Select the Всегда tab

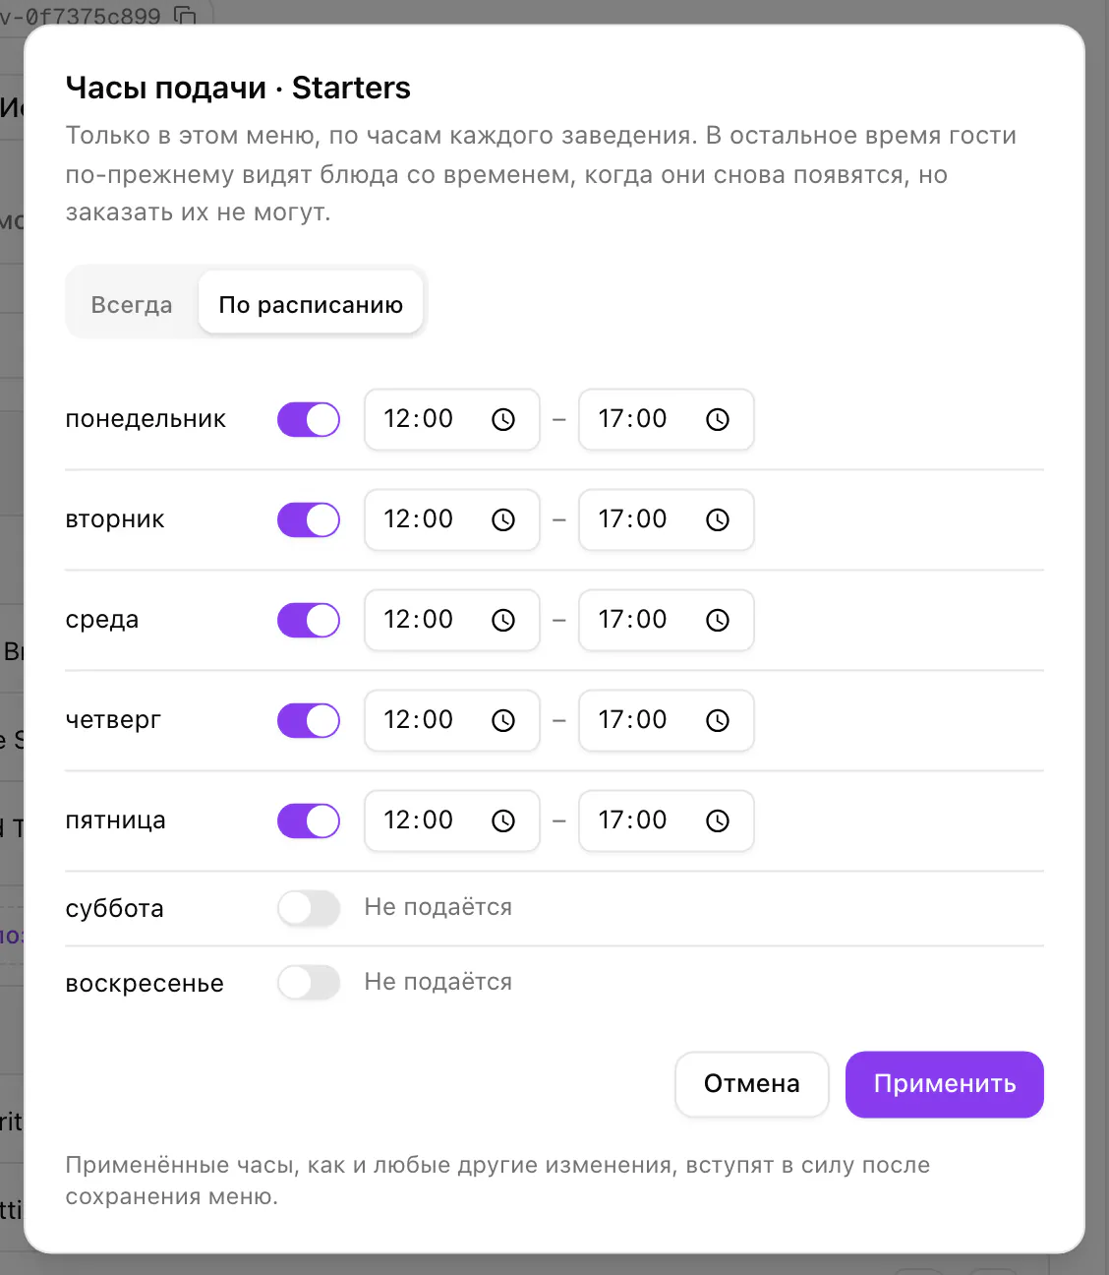[132, 305]
